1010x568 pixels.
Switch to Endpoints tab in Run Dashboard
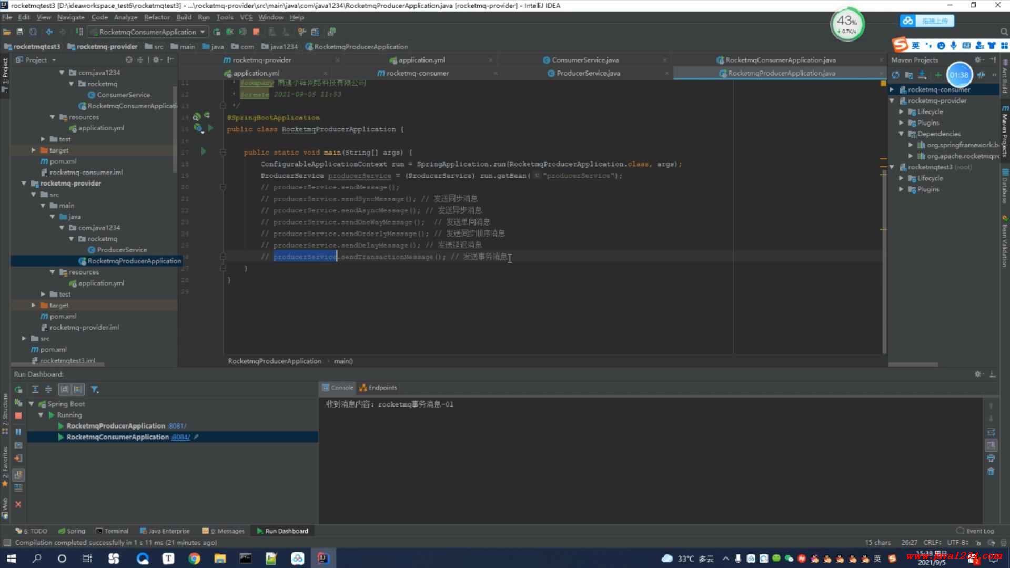tap(378, 388)
